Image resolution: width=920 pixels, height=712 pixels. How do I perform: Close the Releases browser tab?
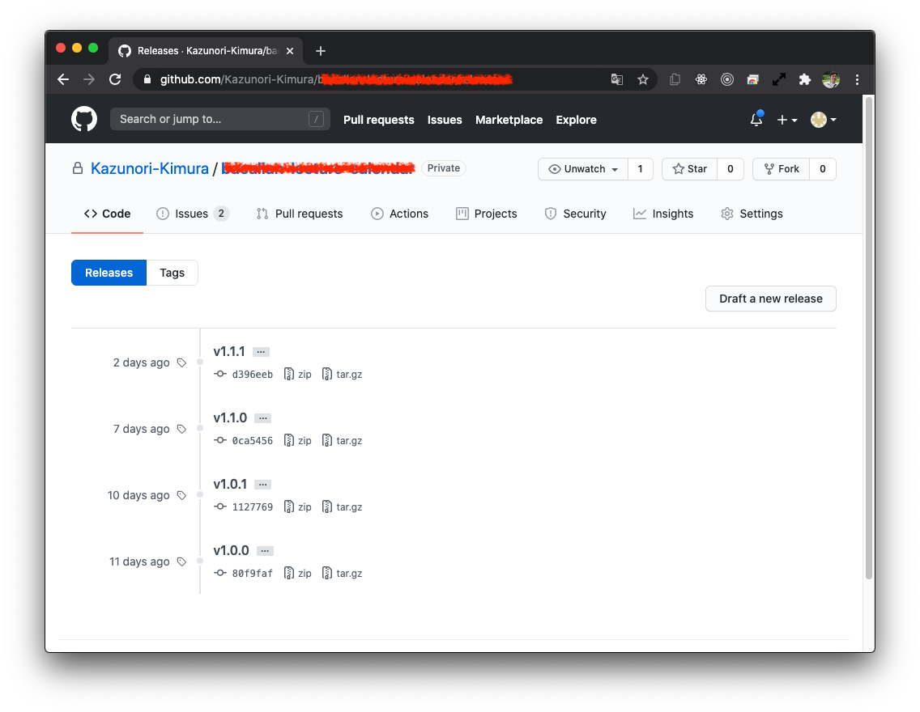pos(290,51)
